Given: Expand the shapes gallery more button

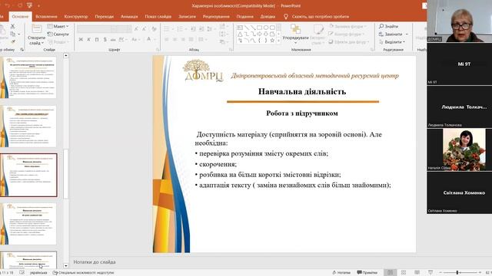Looking at the screenshot, I should 278,41.
